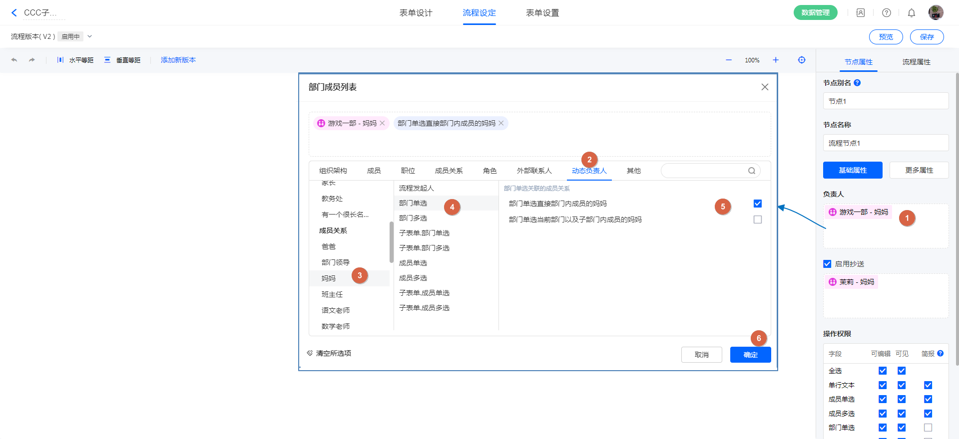Open the notification bell

point(912,13)
